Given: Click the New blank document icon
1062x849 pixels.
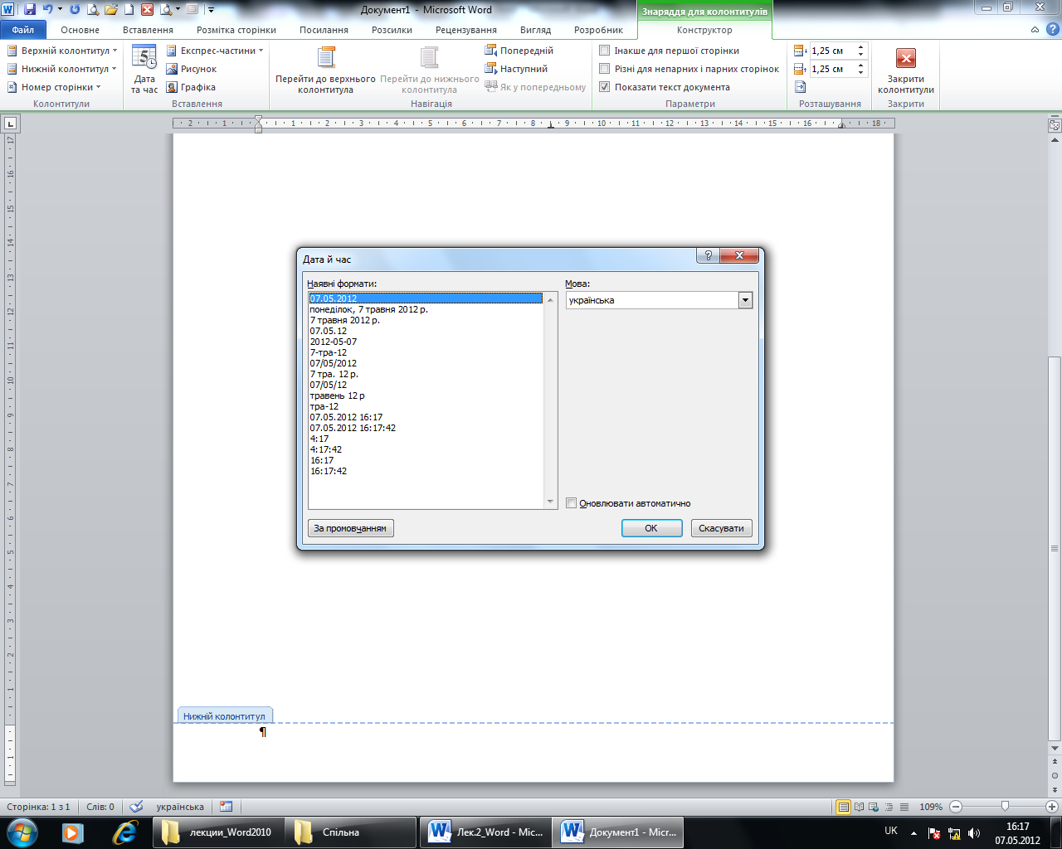Looking at the screenshot, I should (x=129, y=10).
